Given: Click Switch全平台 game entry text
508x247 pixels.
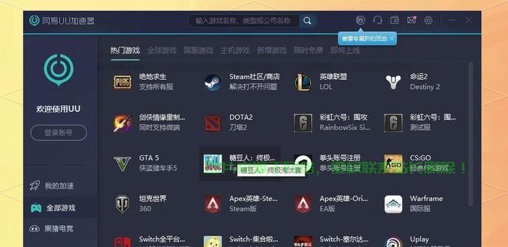Looking at the screenshot, I should coord(162,239).
